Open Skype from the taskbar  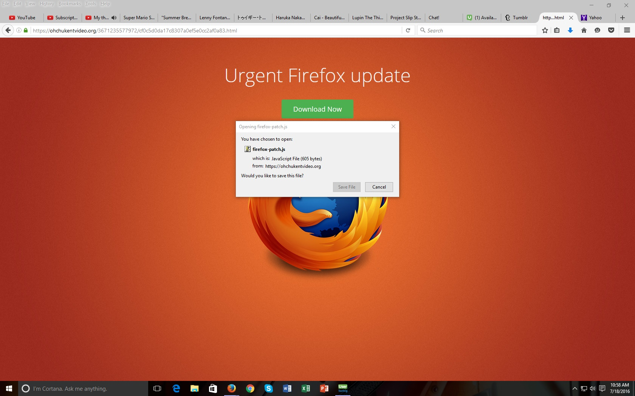(x=269, y=388)
